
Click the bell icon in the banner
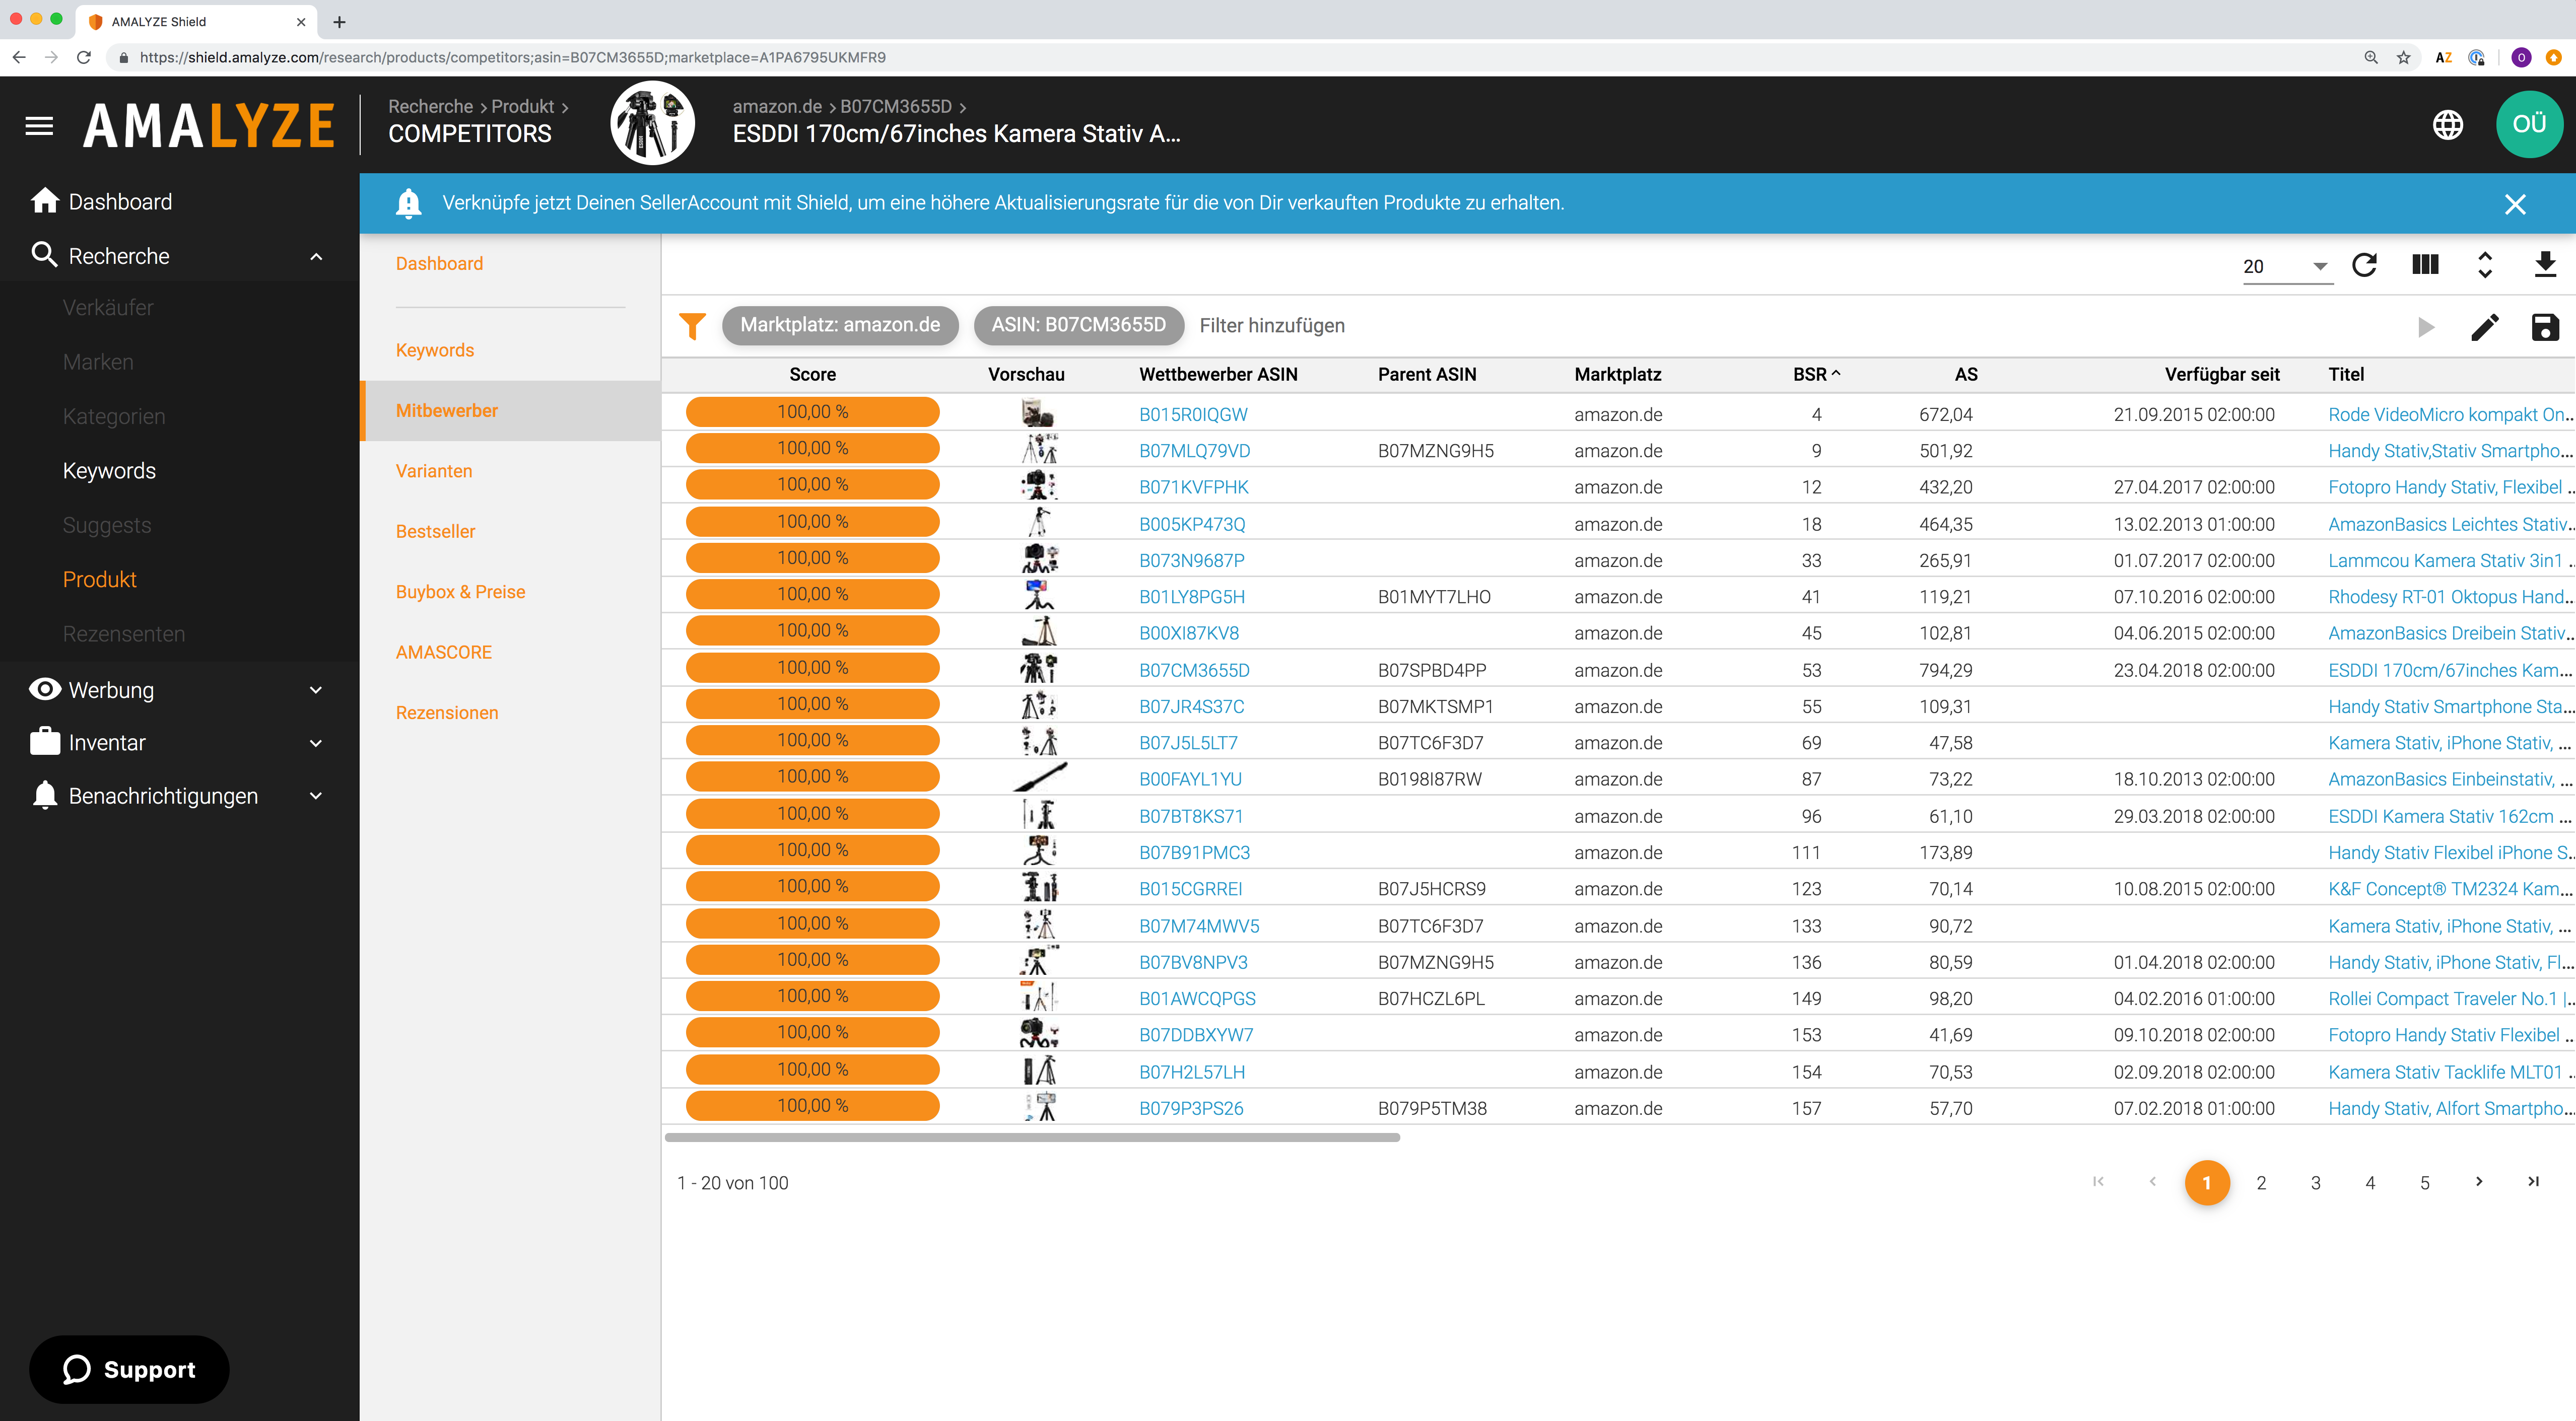[408, 203]
